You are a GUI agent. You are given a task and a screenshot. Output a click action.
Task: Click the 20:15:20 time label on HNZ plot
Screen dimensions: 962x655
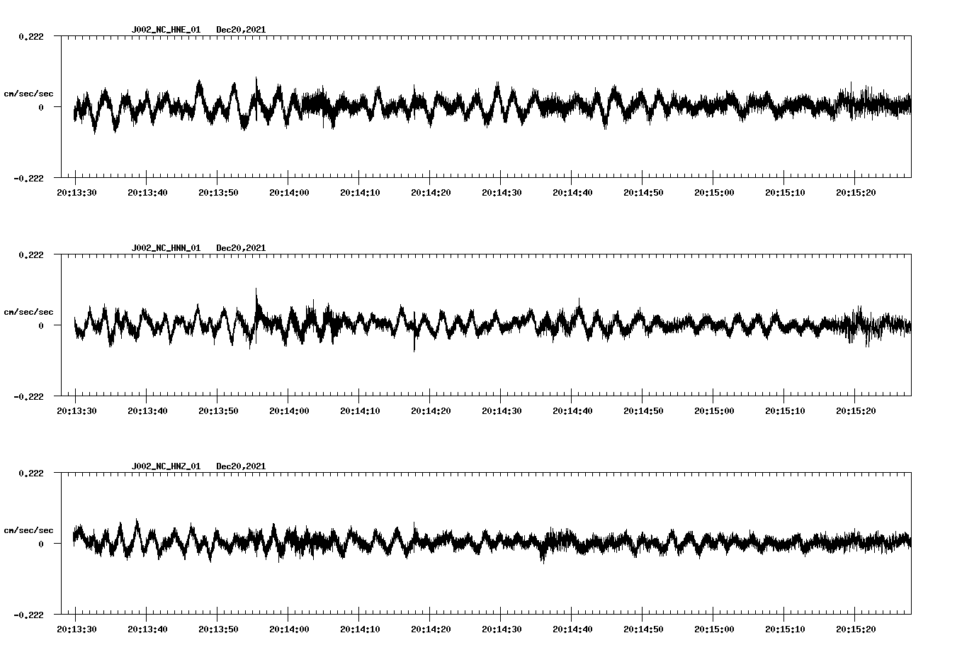coord(856,629)
